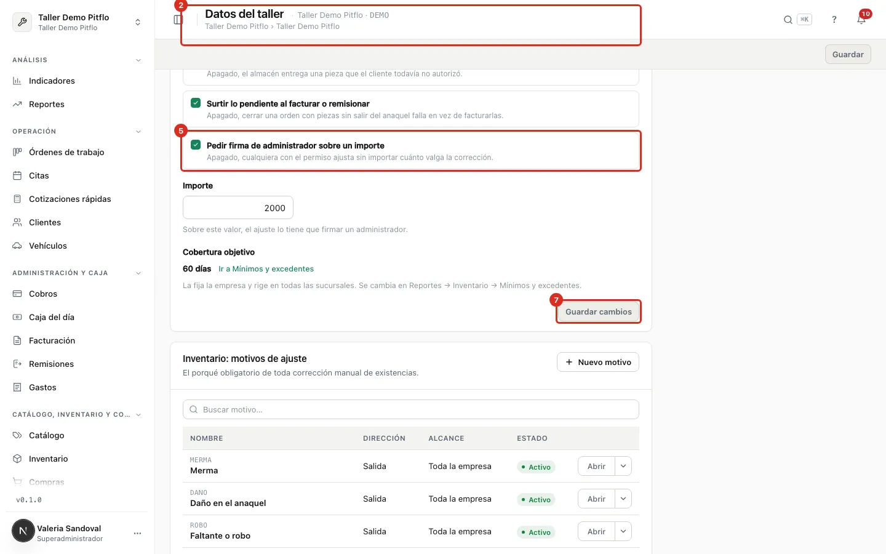Click the Facturación document icon
886x554 pixels.
pyautogui.click(x=17, y=340)
